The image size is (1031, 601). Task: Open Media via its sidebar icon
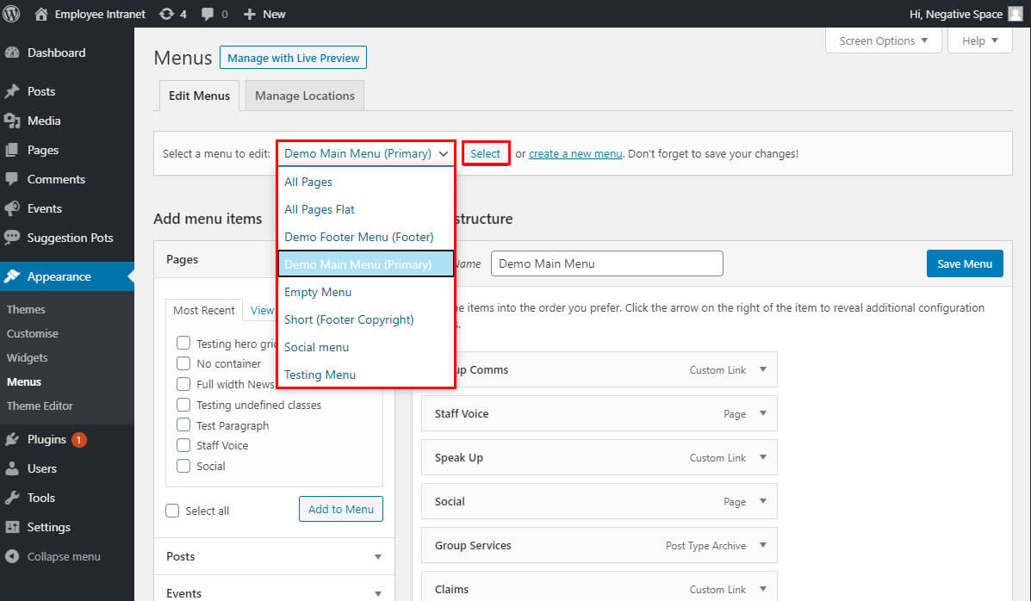tap(12, 121)
